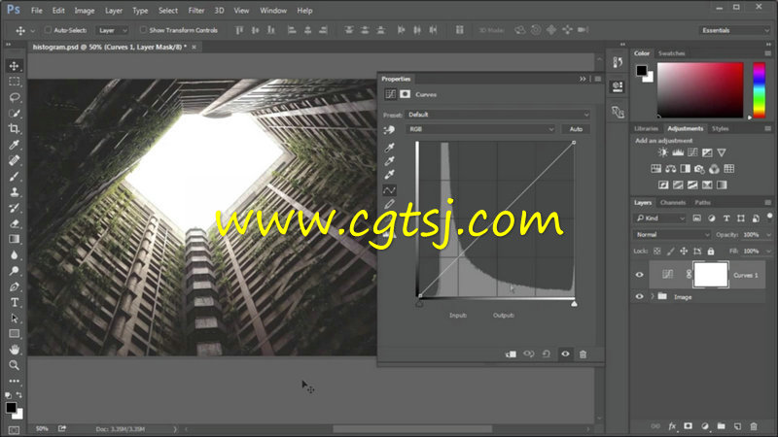Hide the Image group layer

639,297
